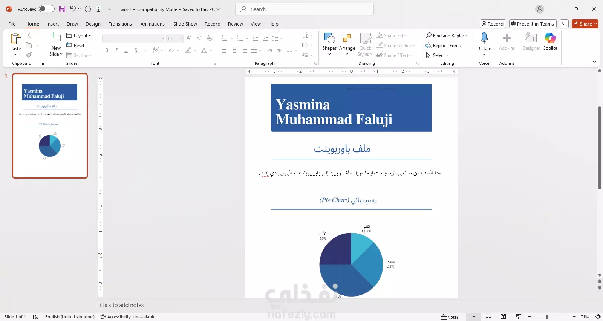This screenshot has height=321, width=603.
Task: Open the Transitions tab
Action: coord(120,24)
